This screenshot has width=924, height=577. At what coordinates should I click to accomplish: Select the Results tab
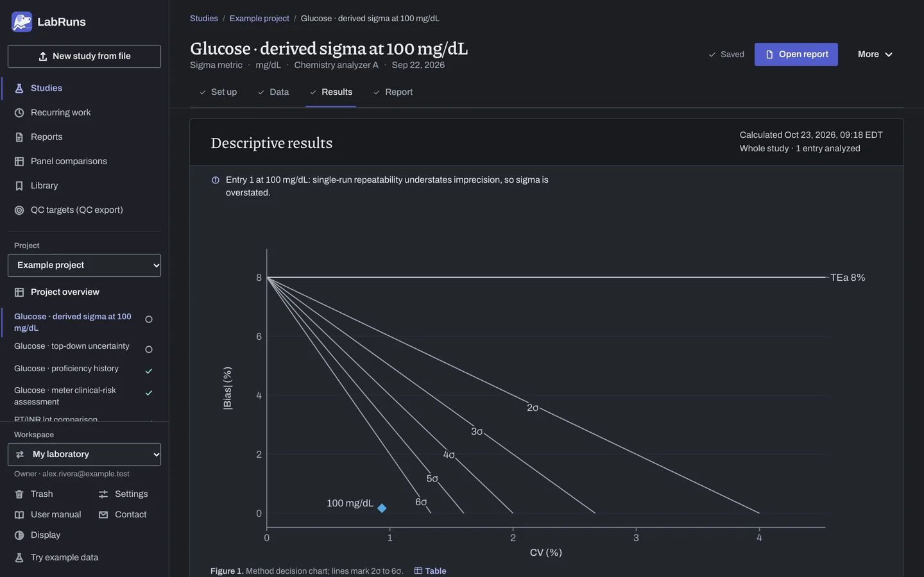tap(331, 92)
